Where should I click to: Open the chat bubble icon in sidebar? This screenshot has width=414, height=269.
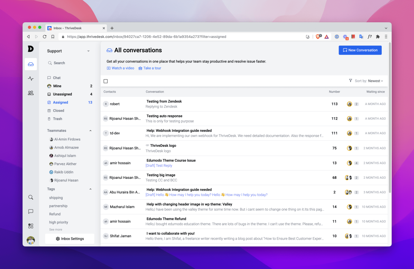[31, 211]
